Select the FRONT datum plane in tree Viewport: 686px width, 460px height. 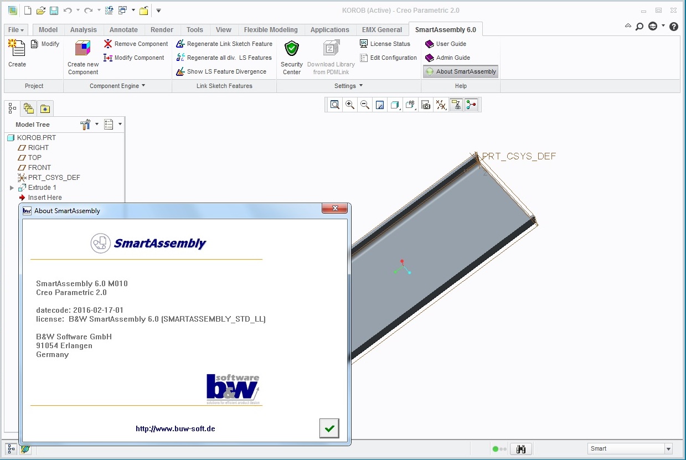34,168
